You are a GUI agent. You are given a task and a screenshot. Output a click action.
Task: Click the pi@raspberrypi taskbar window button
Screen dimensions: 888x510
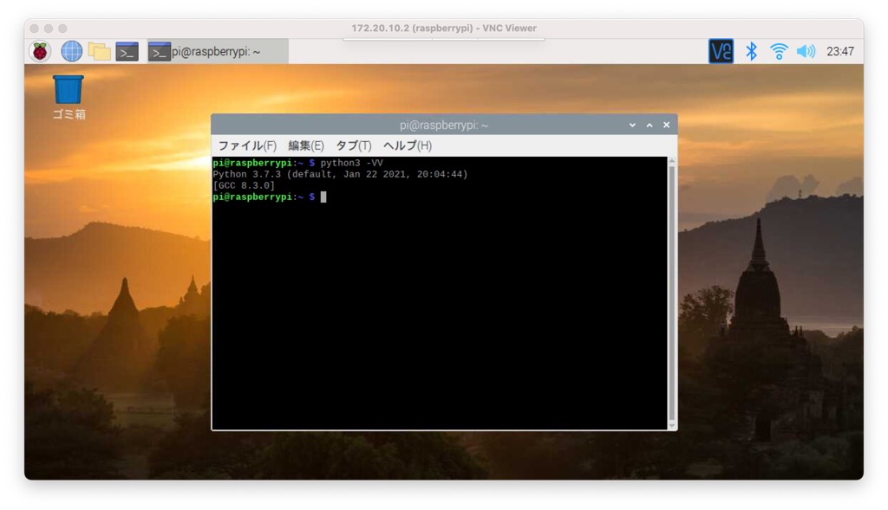click(x=217, y=51)
